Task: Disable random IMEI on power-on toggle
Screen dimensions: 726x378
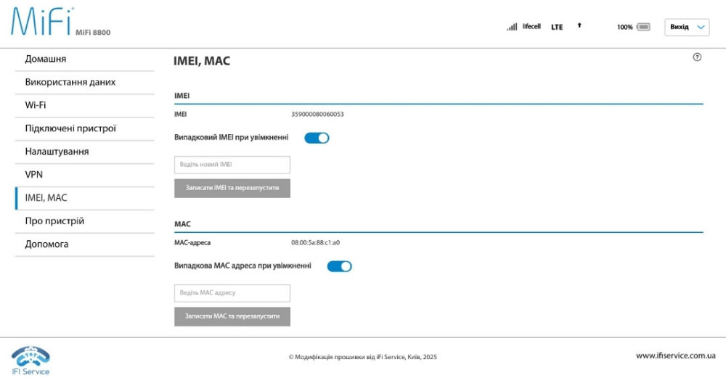Action: [x=317, y=138]
